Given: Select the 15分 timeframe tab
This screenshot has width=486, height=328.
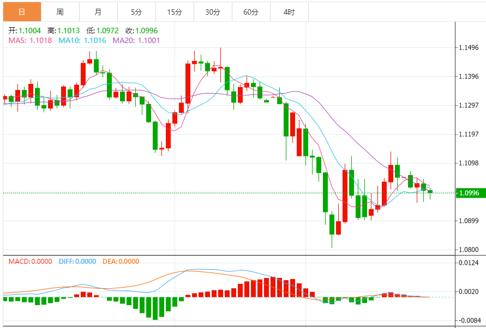Looking at the screenshot, I should [175, 11].
